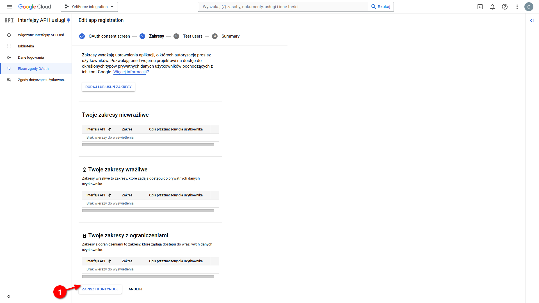Click the DODAJ LUB USUŃ ZAKRESY button
The width and height of the screenshot is (539, 303).
[x=108, y=87]
